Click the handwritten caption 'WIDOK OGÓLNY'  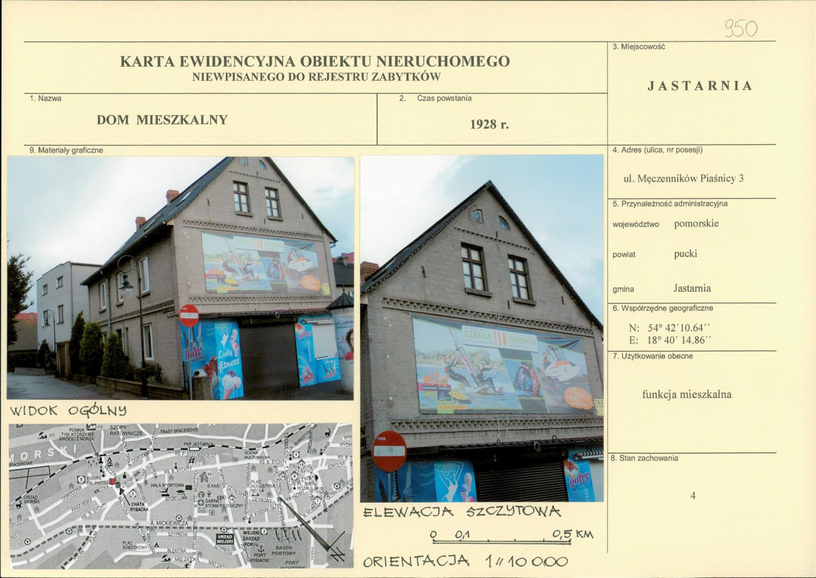coord(68,411)
